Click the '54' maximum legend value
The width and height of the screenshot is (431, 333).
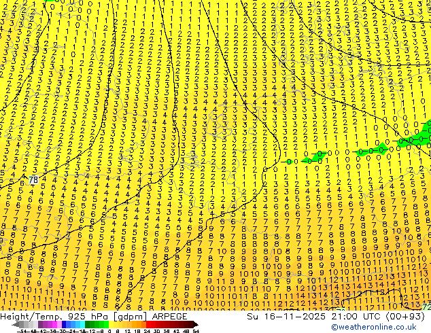(x=196, y=331)
